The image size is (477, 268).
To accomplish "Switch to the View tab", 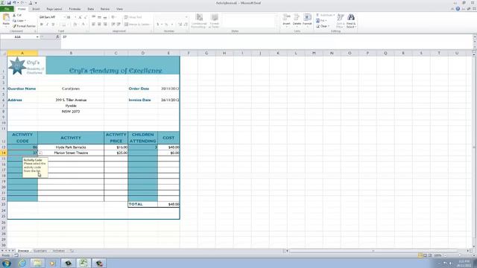I will (x=119, y=9).
